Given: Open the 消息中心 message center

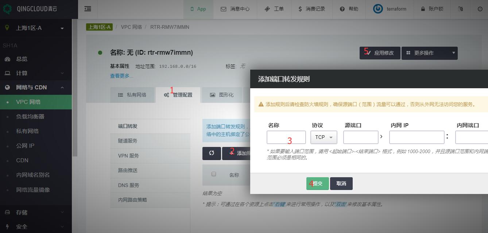Looking at the screenshot, I should (235, 9).
